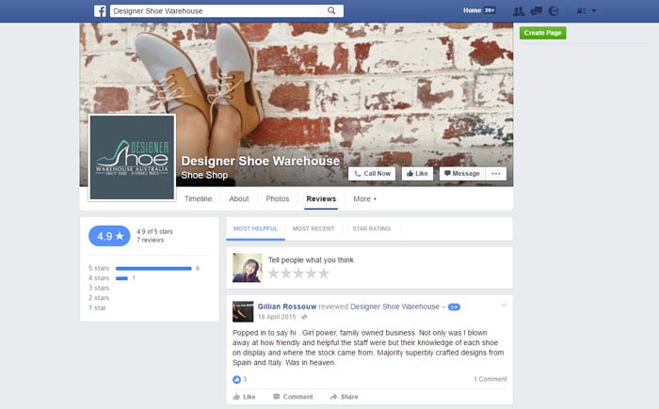
Task: Click the page profile logo thumbnail
Action: [132, 157]
